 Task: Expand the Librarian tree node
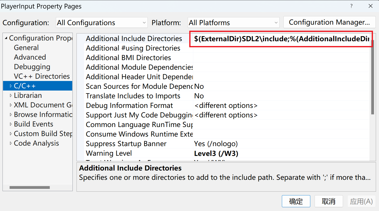[11, 96]
